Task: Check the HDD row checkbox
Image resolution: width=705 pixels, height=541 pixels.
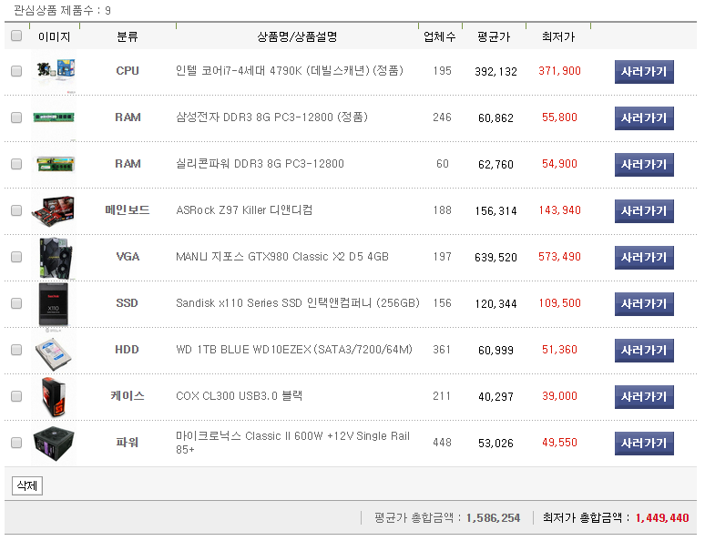Action: [x=16, y=350]
